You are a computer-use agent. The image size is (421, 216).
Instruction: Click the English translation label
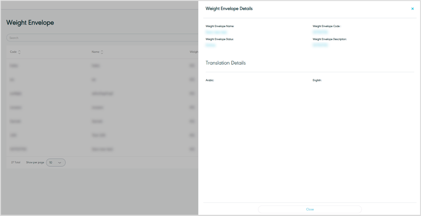pyautogui.click(x=317, y=80)
